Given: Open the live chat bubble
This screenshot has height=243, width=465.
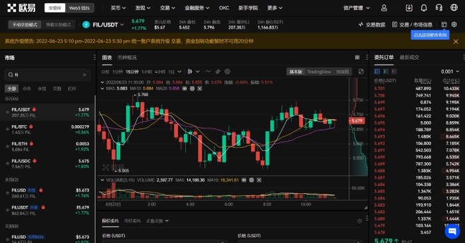Looking at the screenshot, I should click(452, 231).
